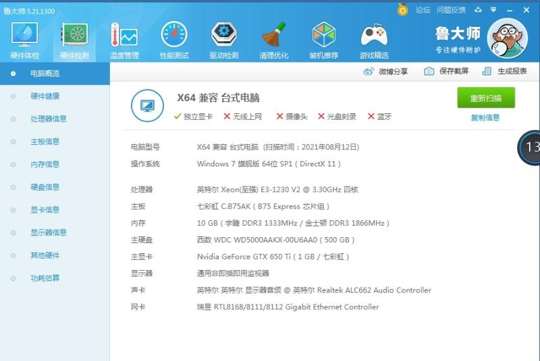This screenshot has height=361, width=540.
Task: Click 保存截屏 save screenshot
Action: click(446, 71)
